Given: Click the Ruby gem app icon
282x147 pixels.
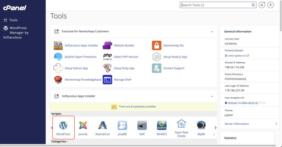Looking at the screenshot, I should (107, 68).
